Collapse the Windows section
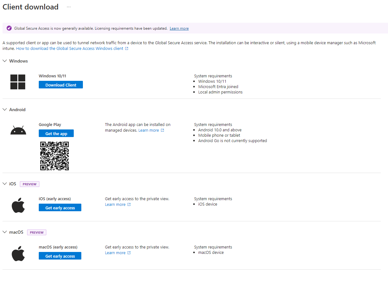Screen dimensions: 388x281 coord(5,61)
